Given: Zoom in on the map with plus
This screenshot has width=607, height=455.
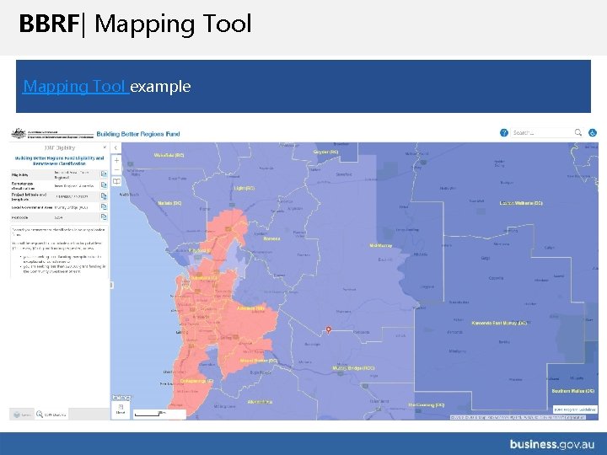Looking at the screenshot, I should click(116, 160).
